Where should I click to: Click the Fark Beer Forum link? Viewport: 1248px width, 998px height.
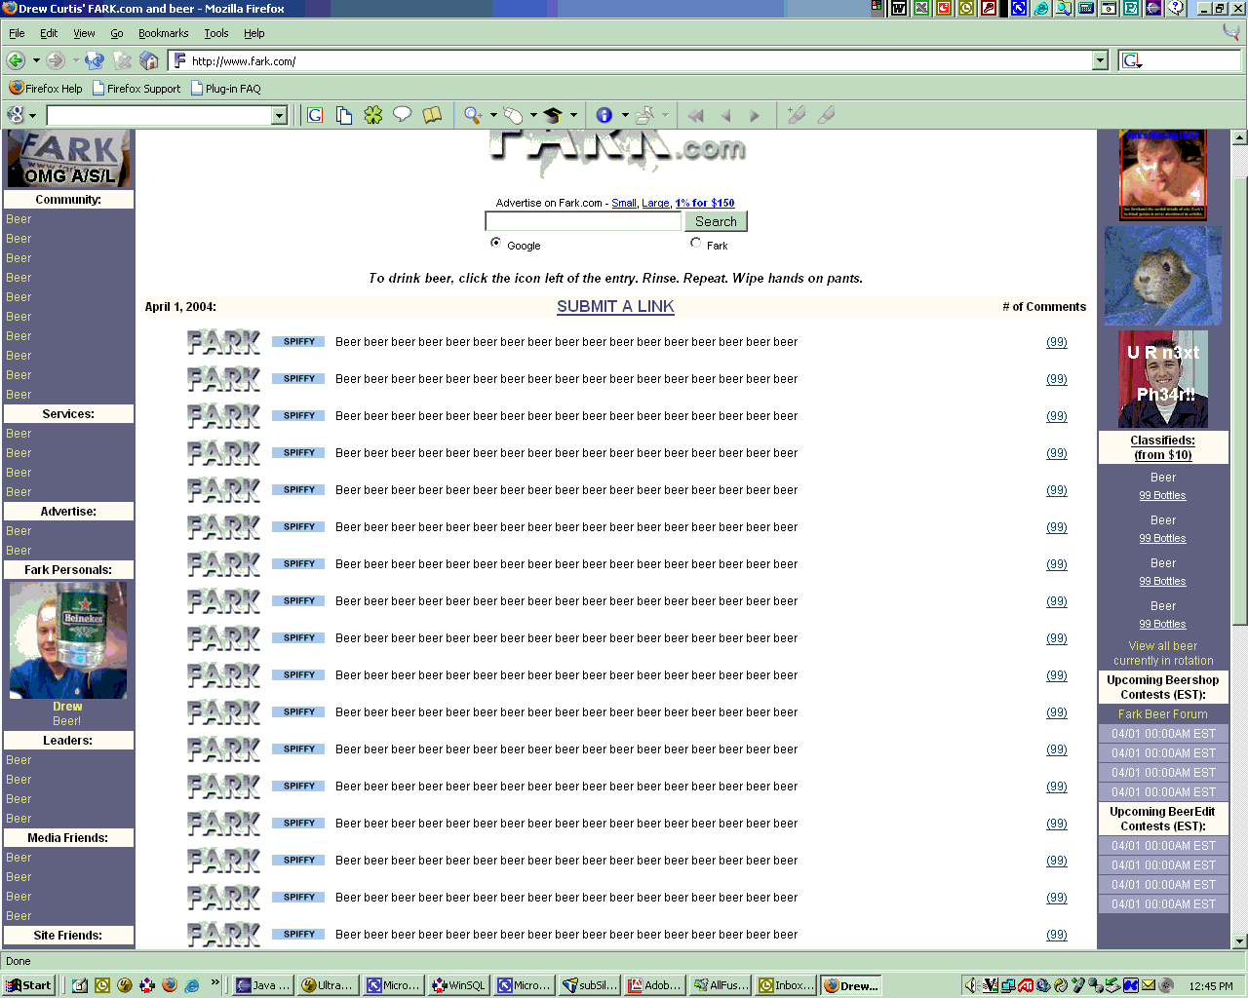[1163, 714]
